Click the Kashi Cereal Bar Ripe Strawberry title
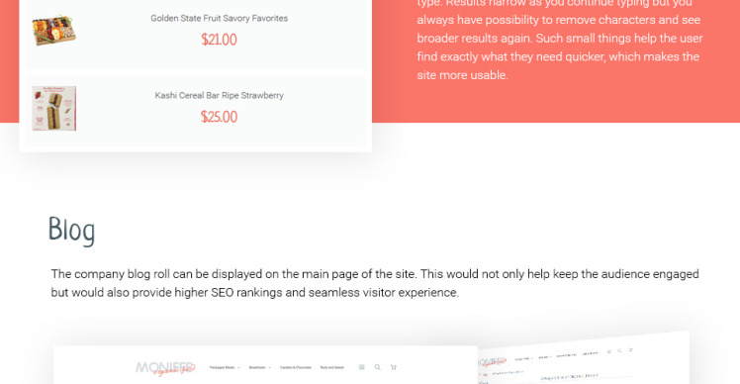 pos(219,95)
